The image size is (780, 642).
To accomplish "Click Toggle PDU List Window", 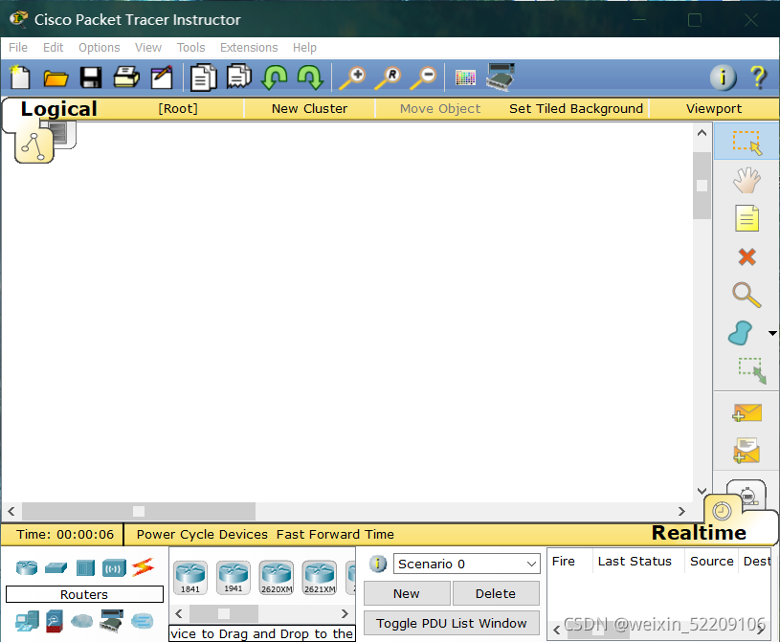I will tap(451, 623).
